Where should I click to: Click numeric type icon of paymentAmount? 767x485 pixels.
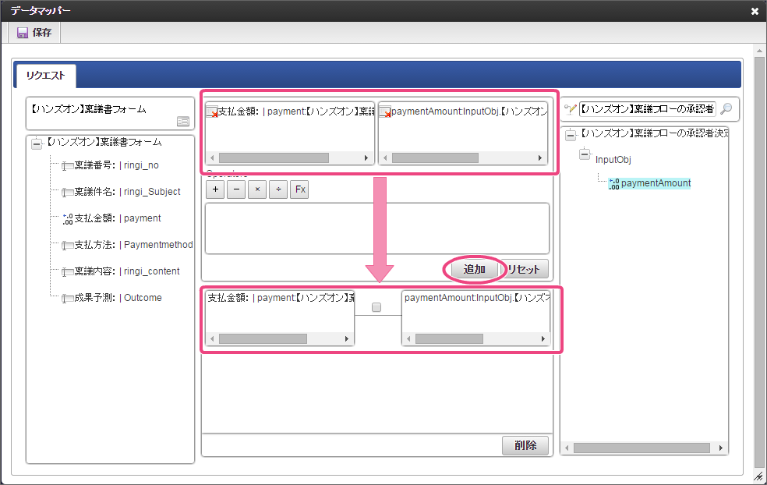click(614, 184)
